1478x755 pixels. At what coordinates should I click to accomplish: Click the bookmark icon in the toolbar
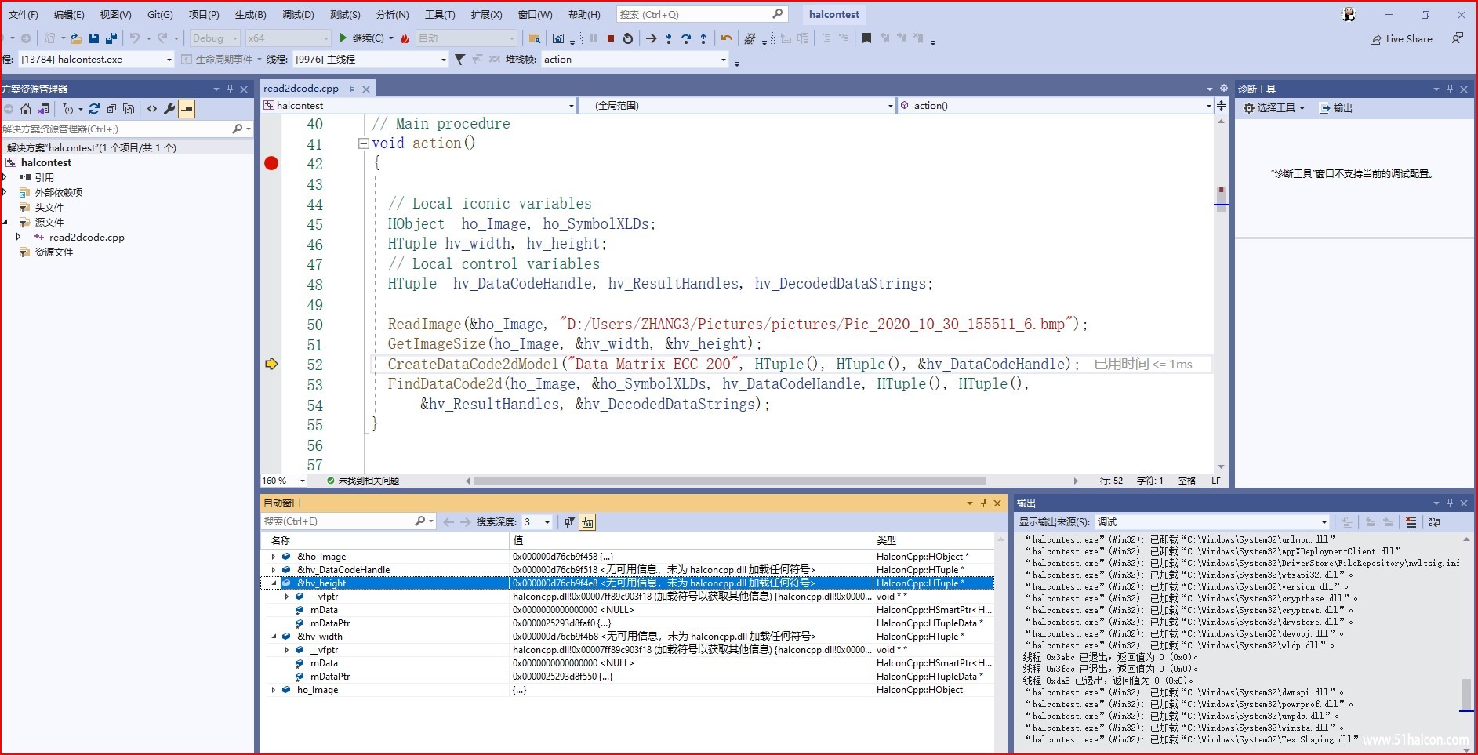coord(866,38)
